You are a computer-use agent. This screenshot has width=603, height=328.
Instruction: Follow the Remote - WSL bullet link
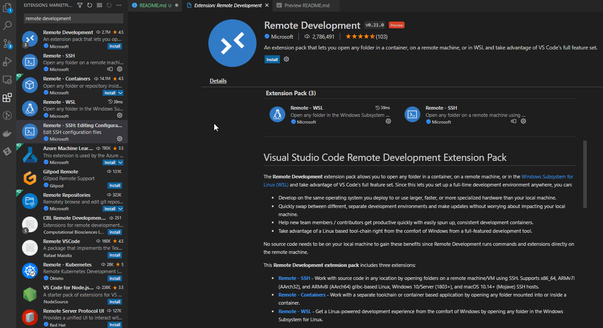295,311
